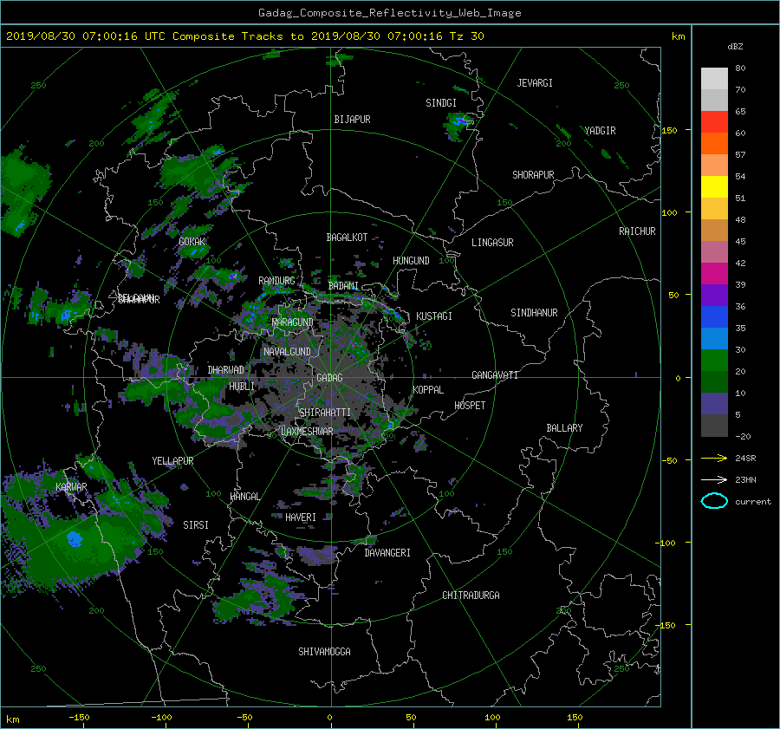Click the yellow 54 dBZ legend swatch
Viewport: 780px width, 729px height.
[714, 187]
